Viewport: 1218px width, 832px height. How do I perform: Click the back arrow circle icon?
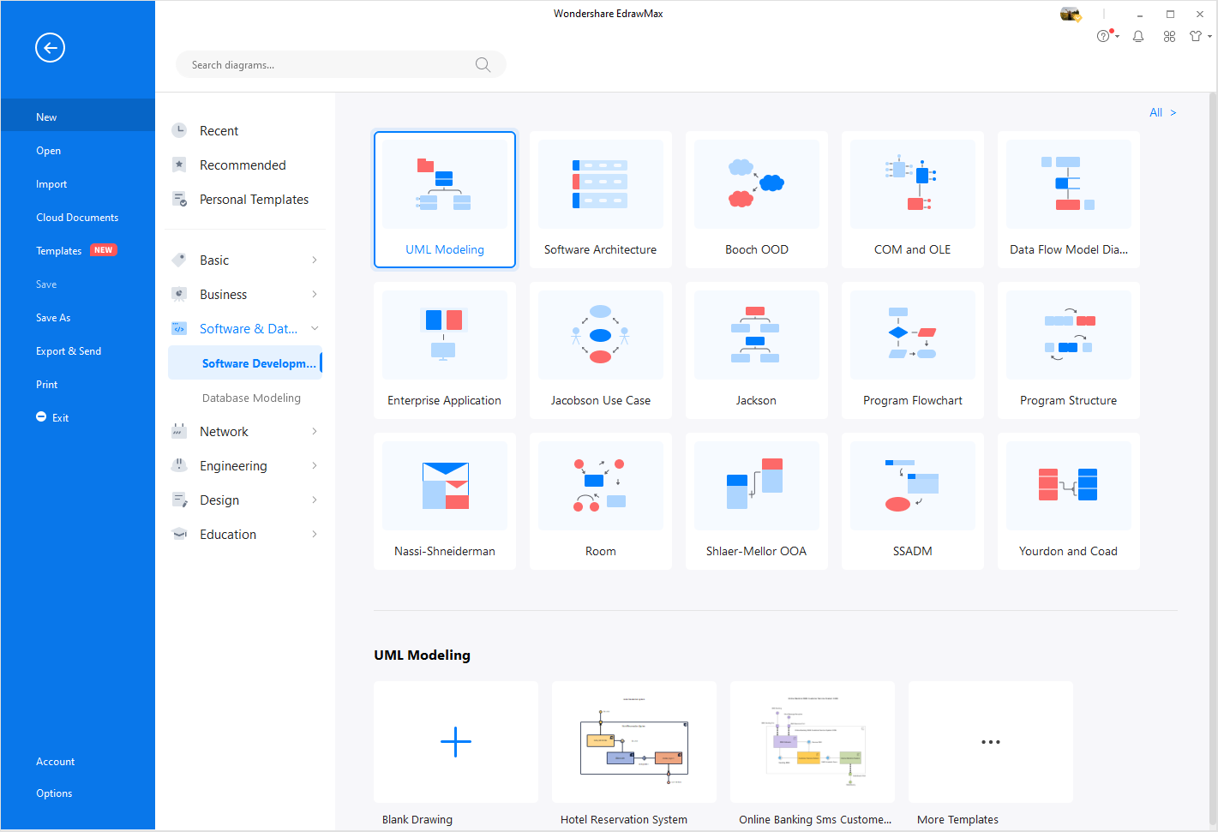point(50,48)
